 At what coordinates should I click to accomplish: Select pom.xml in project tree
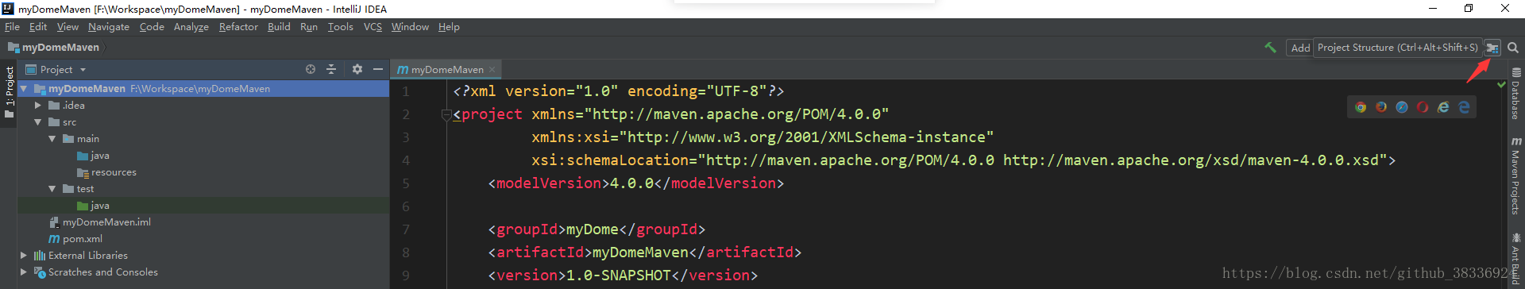(75, 239)
